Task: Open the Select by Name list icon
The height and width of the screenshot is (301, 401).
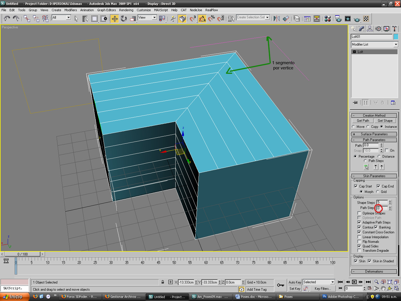Action: pos(85,19)
